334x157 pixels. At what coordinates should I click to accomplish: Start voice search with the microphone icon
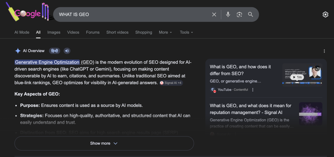tap(228, 14)
